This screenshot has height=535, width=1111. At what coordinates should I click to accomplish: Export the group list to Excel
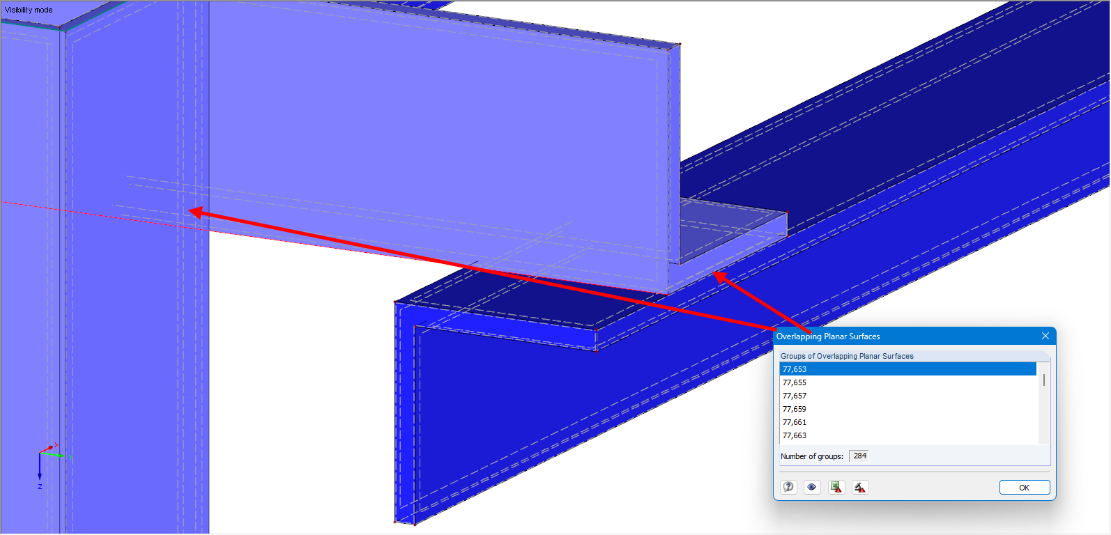click(836, 487)
